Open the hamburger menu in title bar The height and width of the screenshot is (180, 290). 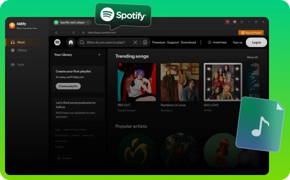point(241,22)
